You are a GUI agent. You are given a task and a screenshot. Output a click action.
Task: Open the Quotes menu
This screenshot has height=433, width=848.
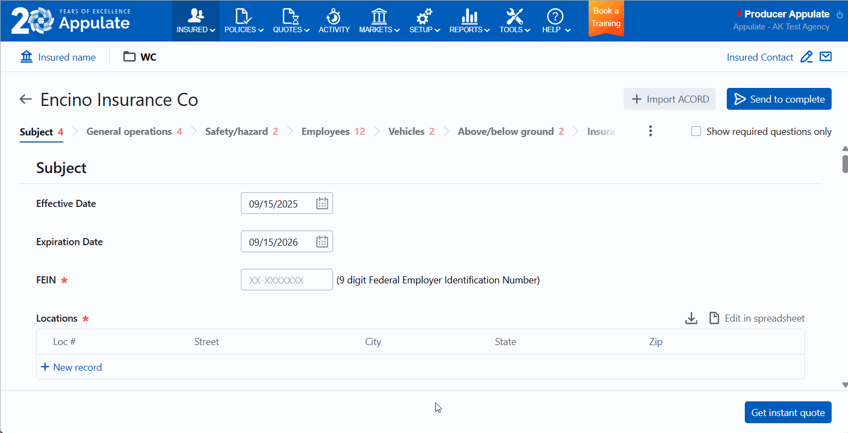click(291, 21)
